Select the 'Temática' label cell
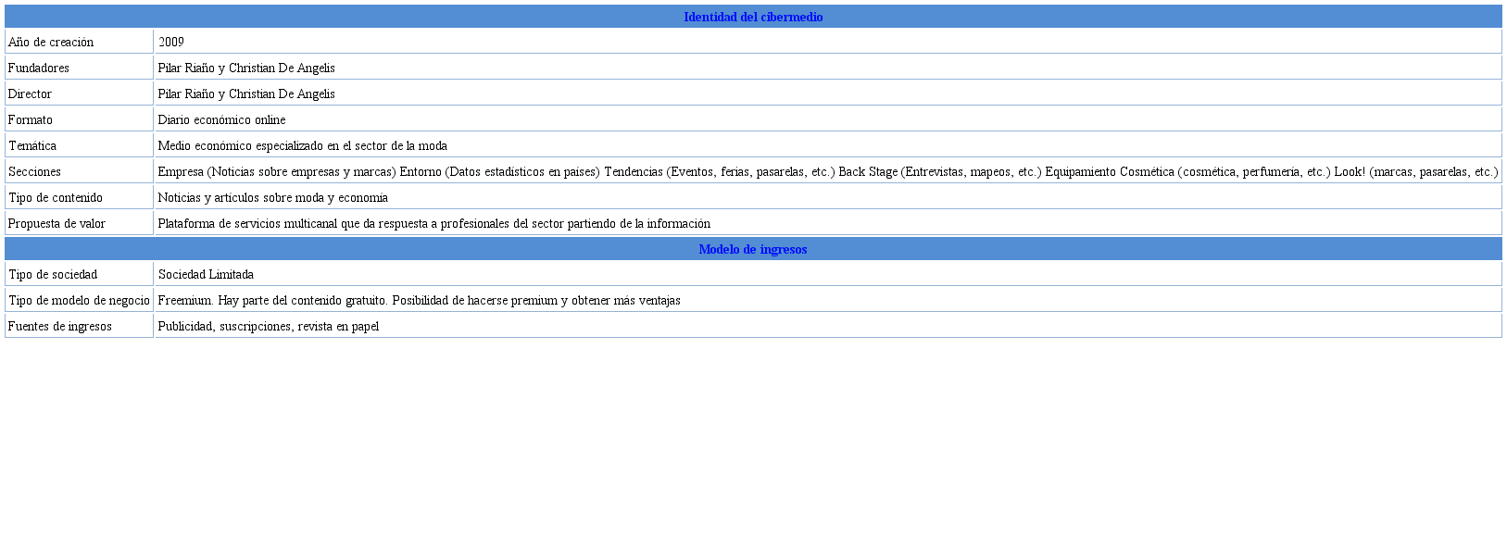 (32, 145)
